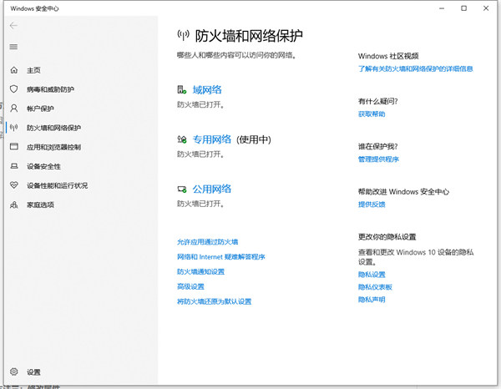Select 防火墙和网络保护 in the sidebar
The height and width of the screenshot is (389, 501).
coord(53,128)
